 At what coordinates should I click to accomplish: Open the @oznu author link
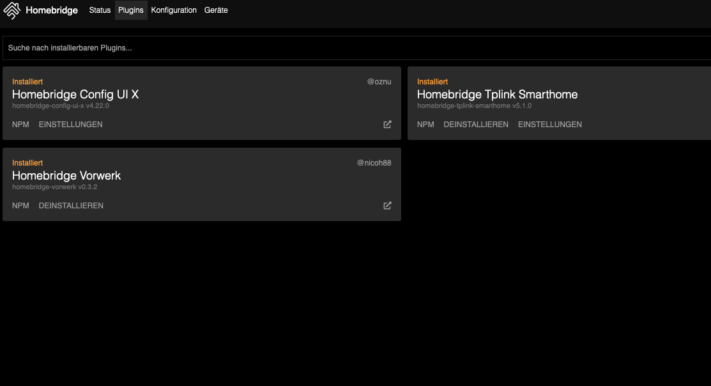[x=379, y=82]
